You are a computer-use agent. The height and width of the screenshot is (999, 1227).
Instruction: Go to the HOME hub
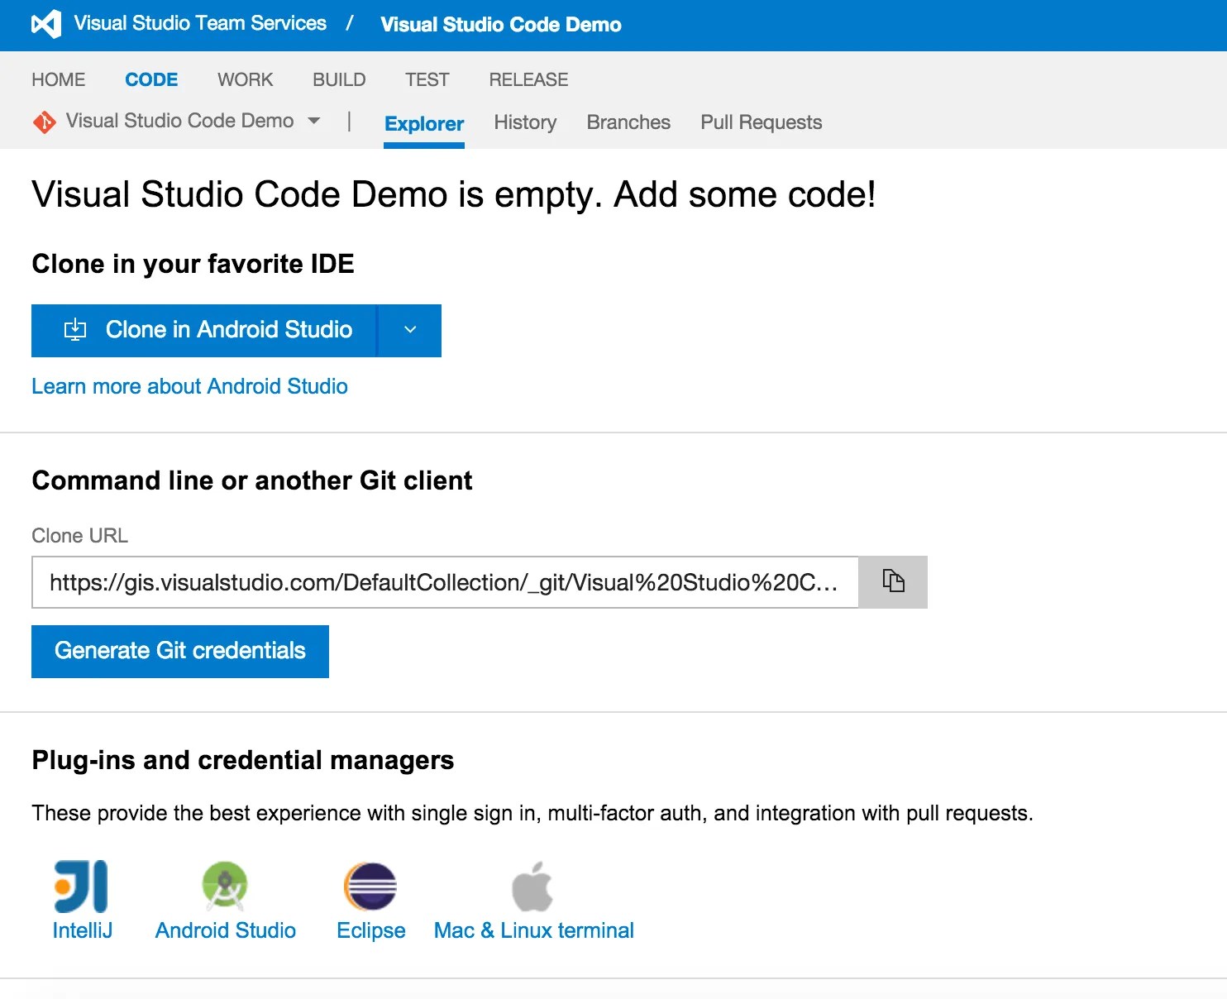coord(59,79)
